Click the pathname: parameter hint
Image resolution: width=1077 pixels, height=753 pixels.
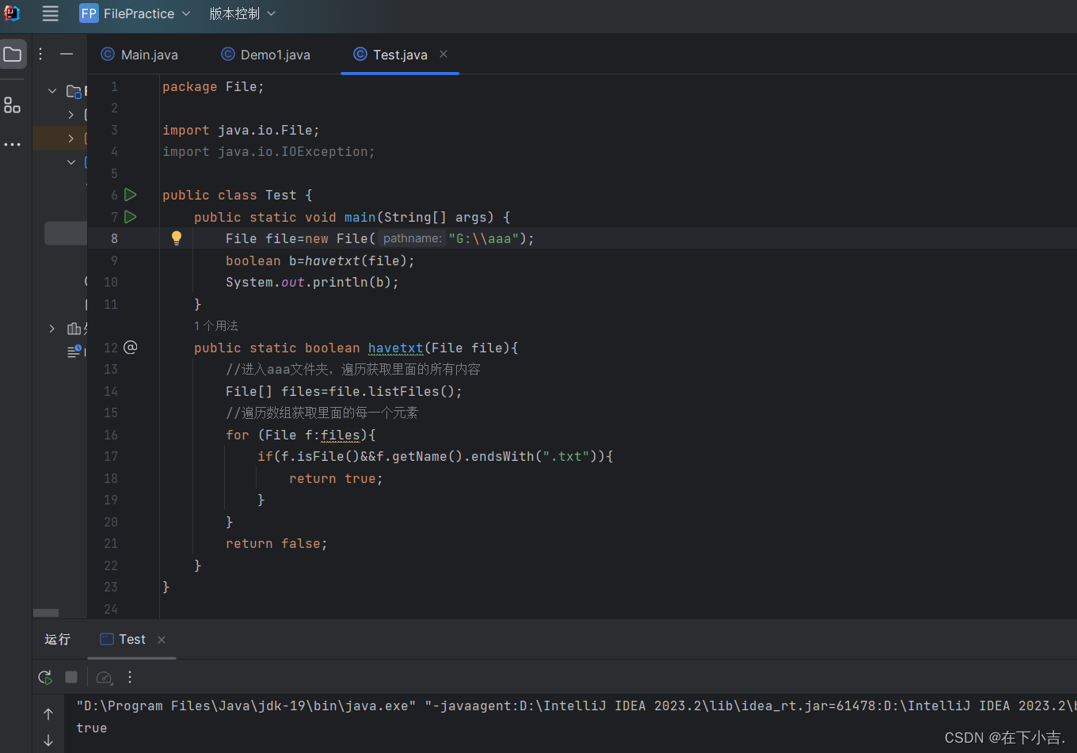pos(412,238)
